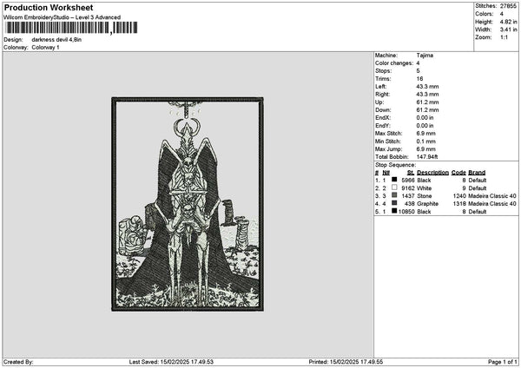
Task: Click the White thread color swatch
Action: 394,187
